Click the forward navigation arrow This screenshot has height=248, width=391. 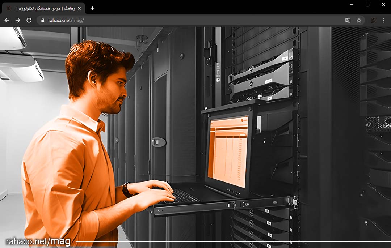[x=18, y=20]
